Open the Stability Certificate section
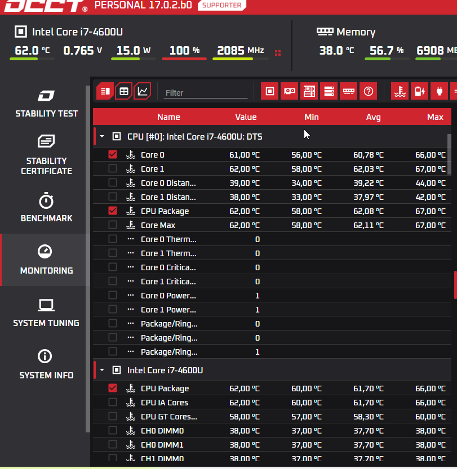 pos(46,155)
